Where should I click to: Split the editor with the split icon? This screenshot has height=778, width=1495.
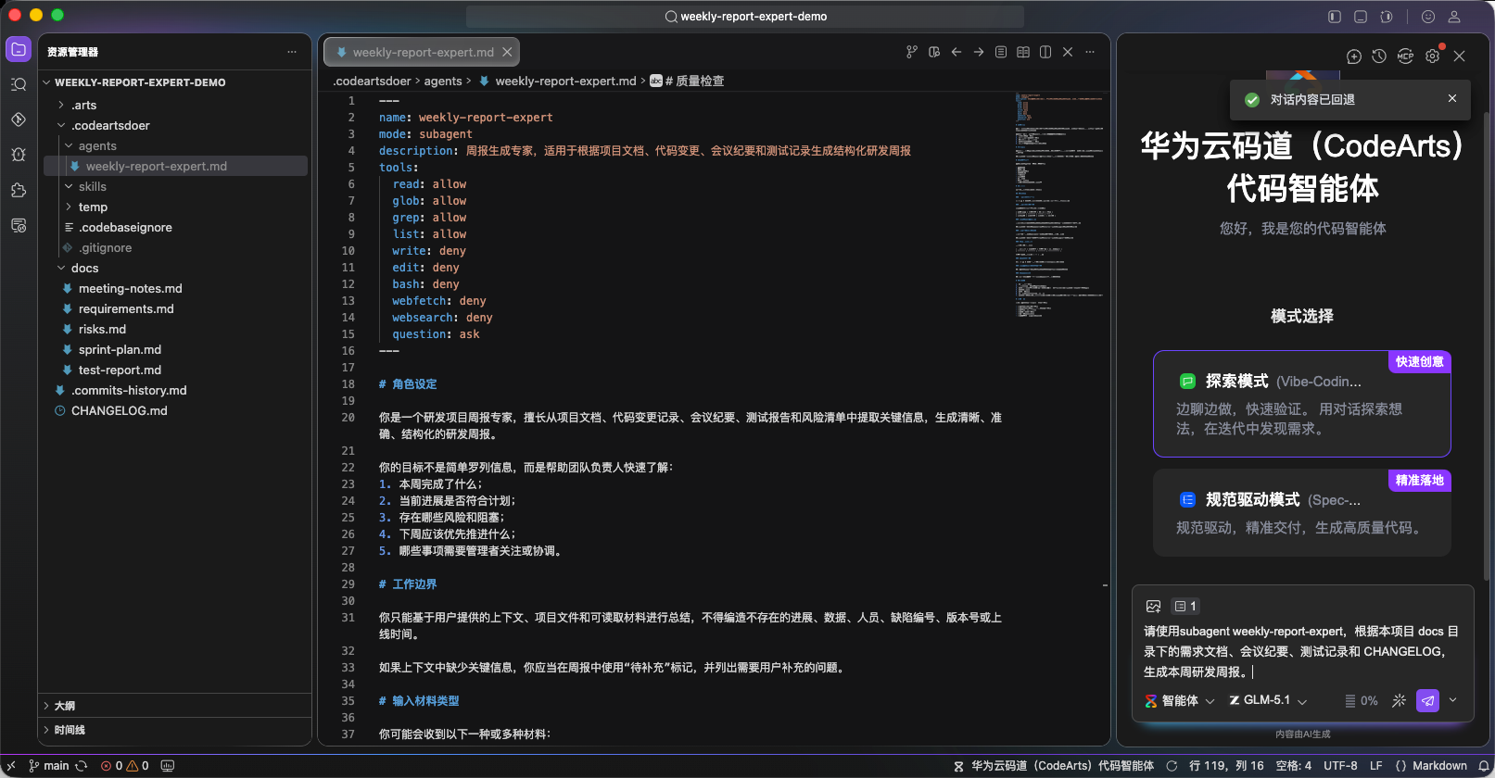1045,52
